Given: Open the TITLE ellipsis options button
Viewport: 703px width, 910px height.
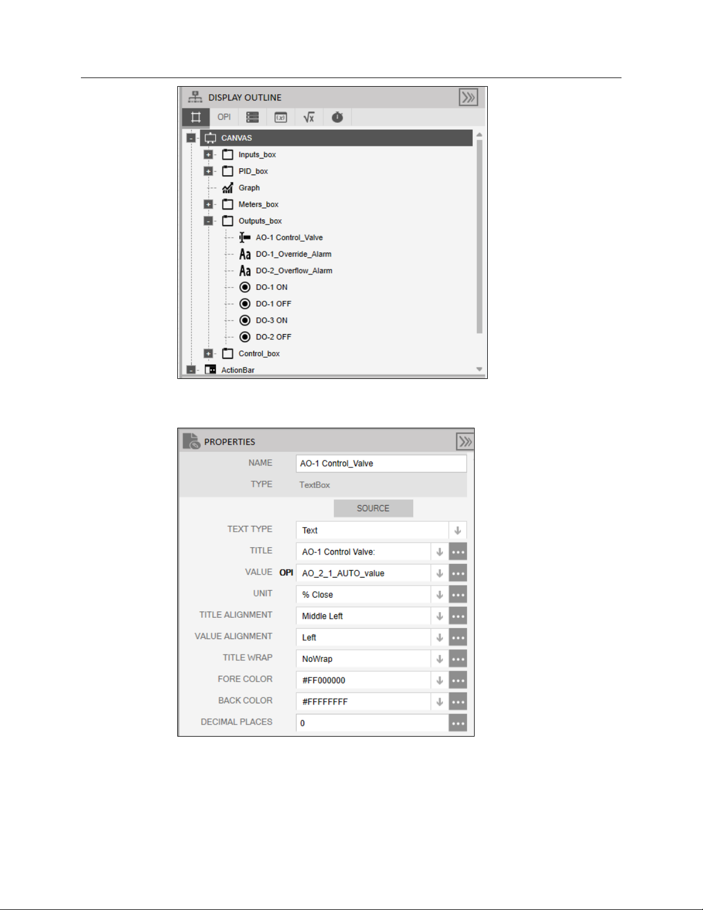Looking at the screenshot, I should pyautogui.click(x=458, y=552).
